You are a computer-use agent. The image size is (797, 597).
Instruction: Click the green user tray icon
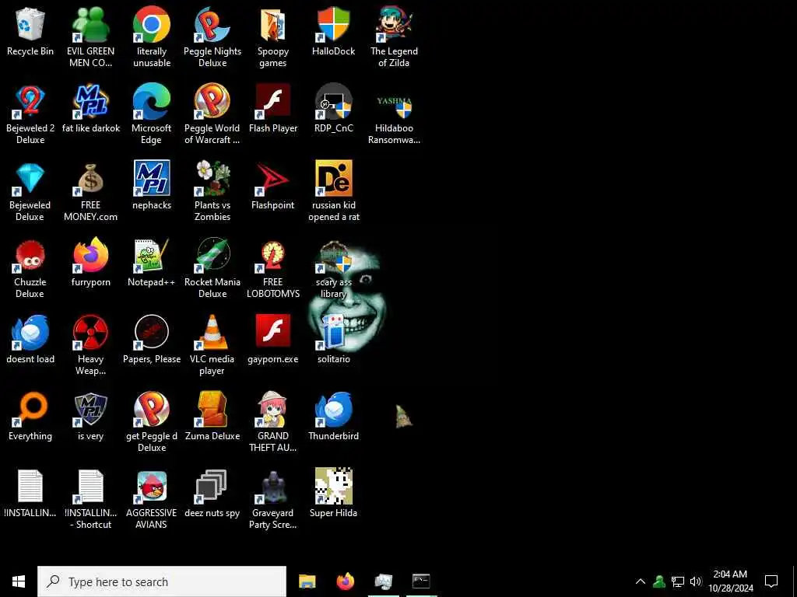(659, 581)
